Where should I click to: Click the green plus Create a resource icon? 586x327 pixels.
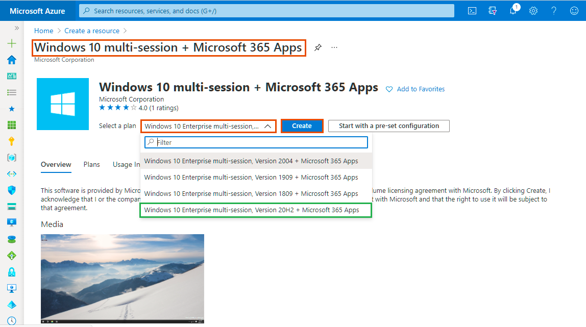[x=12, y=43]
